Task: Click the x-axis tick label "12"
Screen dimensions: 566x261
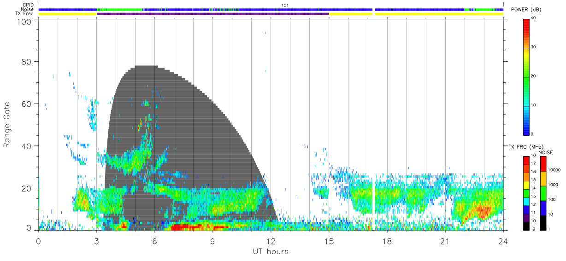Action: [x=271, y=241]
